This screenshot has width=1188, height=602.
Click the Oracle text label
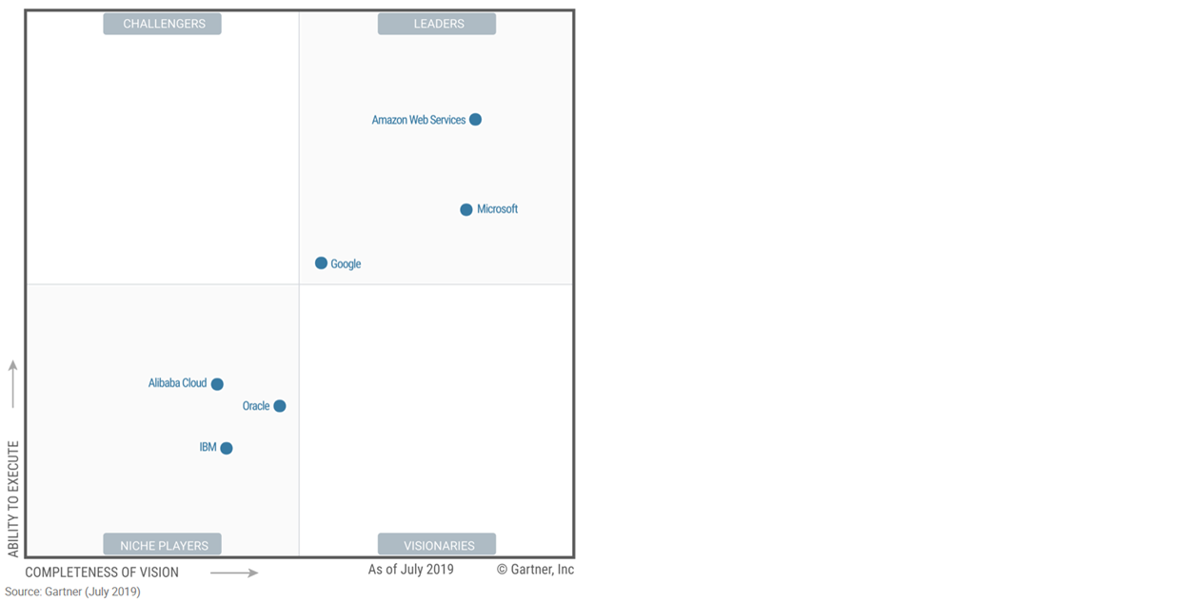(256, 406)
